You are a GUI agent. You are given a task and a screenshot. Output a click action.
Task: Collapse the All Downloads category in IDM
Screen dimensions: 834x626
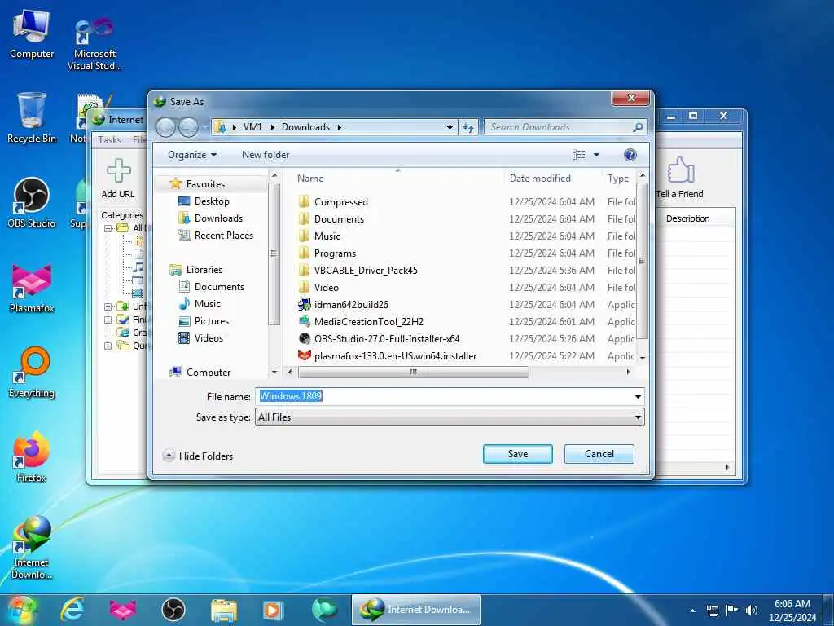point(108,228)
